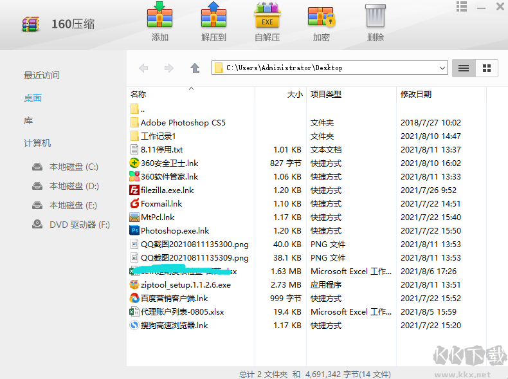
Task: Click date 2021/7/26 9:52
Action: (x=428, y=190)
